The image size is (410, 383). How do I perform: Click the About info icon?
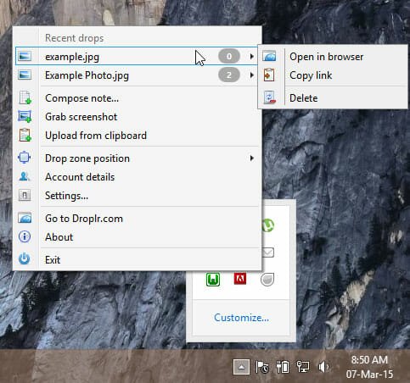coord(25,236)
